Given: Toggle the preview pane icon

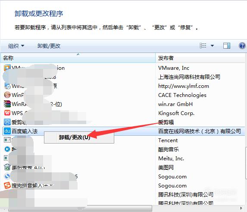Looking at the screenshot, I should click(x=227, y=46).
